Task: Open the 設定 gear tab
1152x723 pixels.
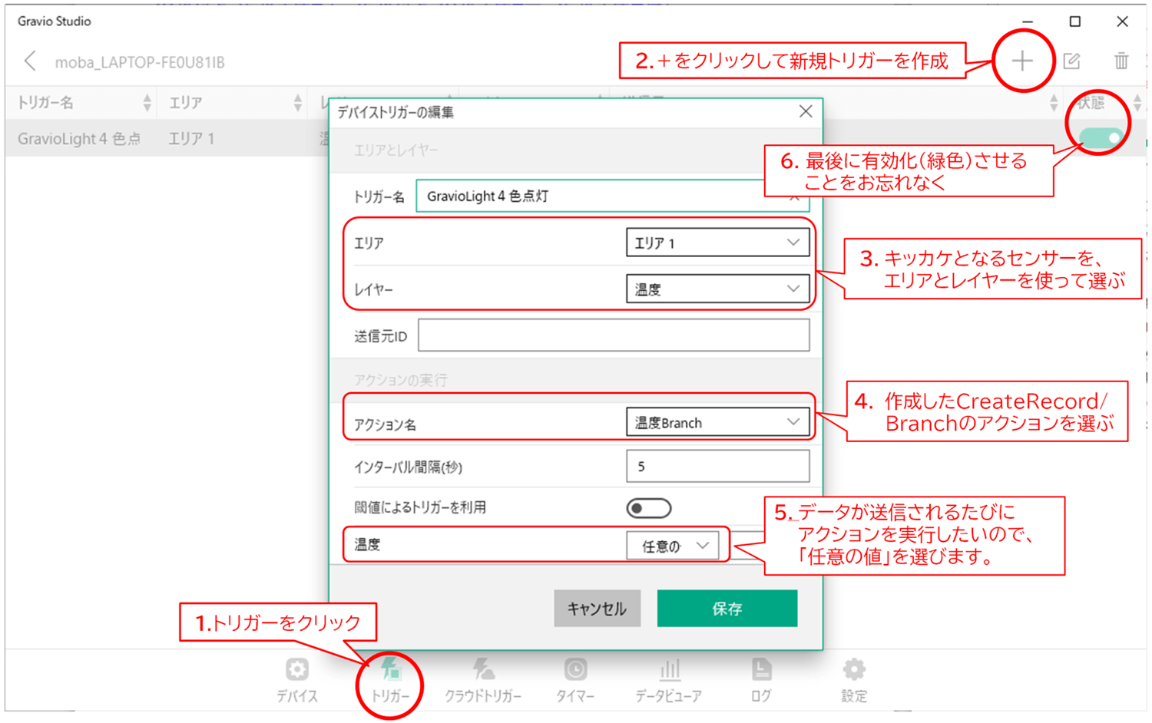Action: coord(854,680)
